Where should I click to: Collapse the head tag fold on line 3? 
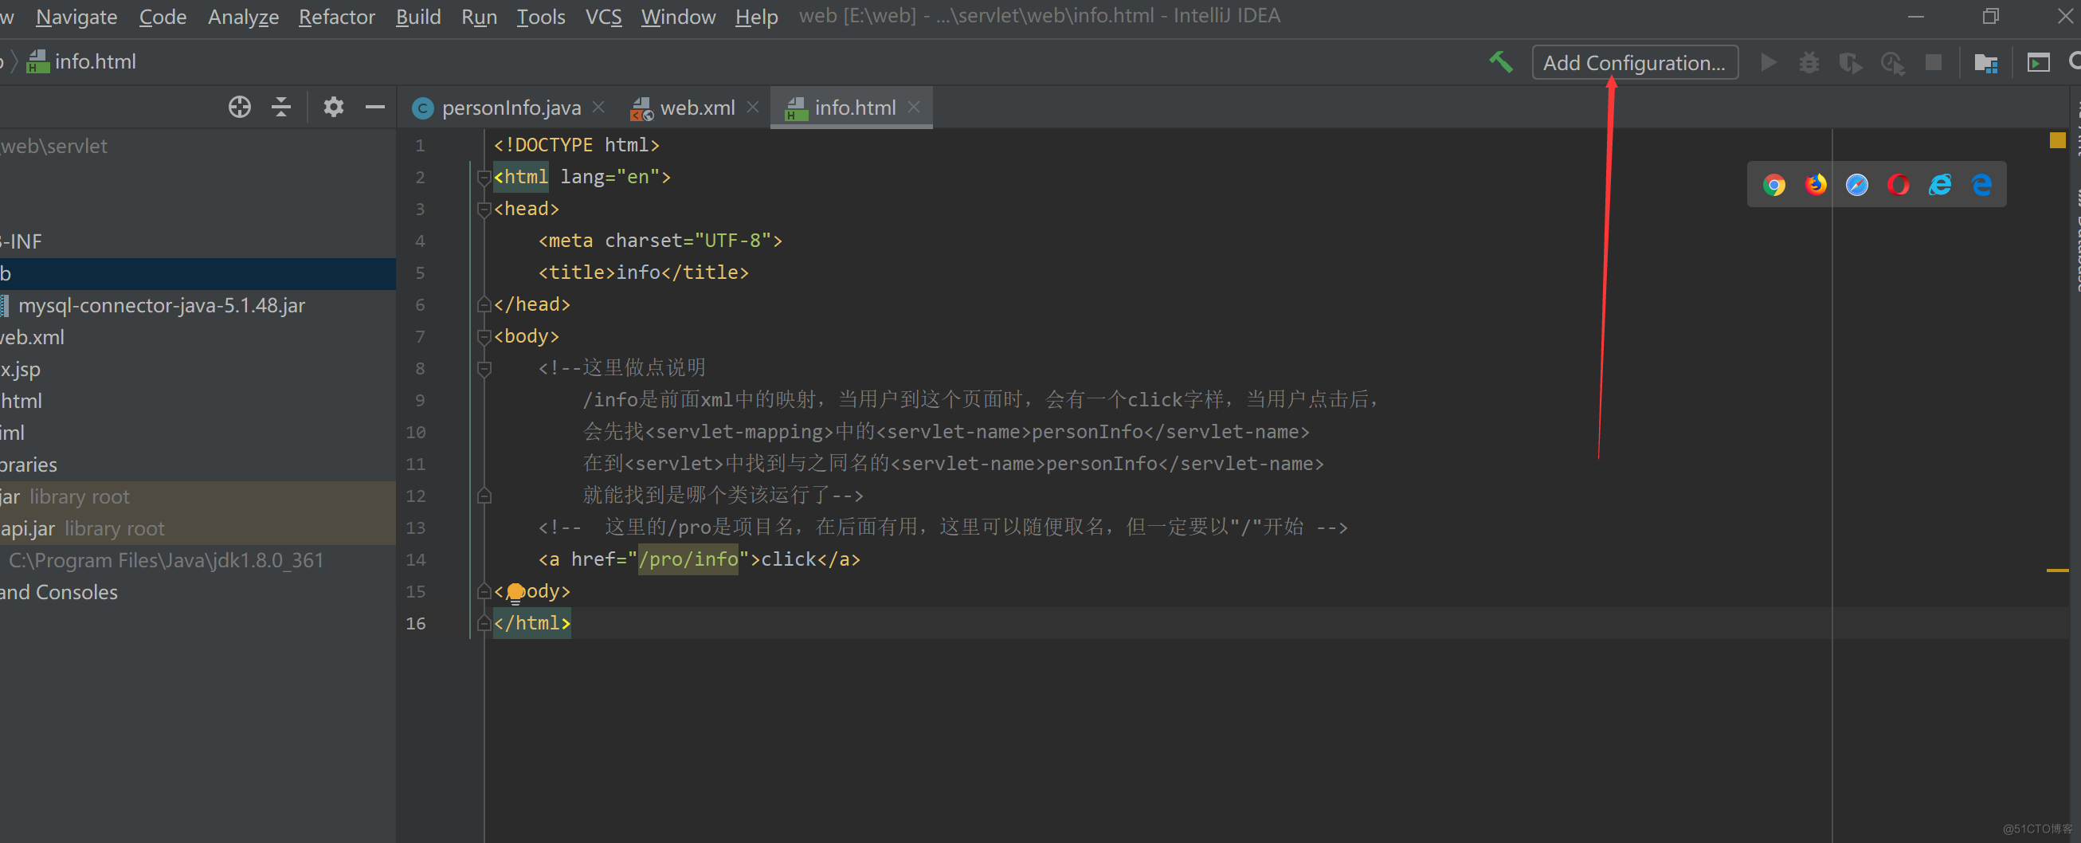[484, 210]
